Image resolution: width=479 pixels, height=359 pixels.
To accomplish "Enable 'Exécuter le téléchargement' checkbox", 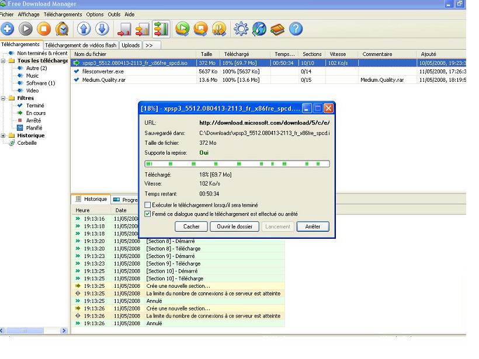I will (x=147, y=205).
